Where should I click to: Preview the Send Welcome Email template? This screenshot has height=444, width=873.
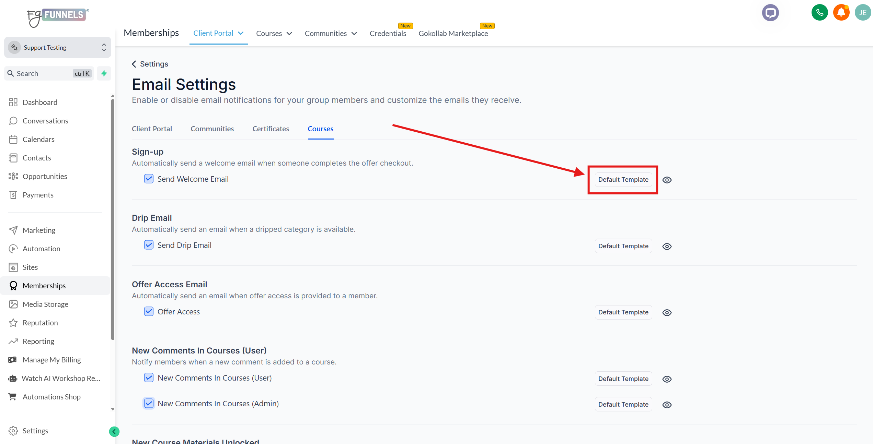coord(667,180)
